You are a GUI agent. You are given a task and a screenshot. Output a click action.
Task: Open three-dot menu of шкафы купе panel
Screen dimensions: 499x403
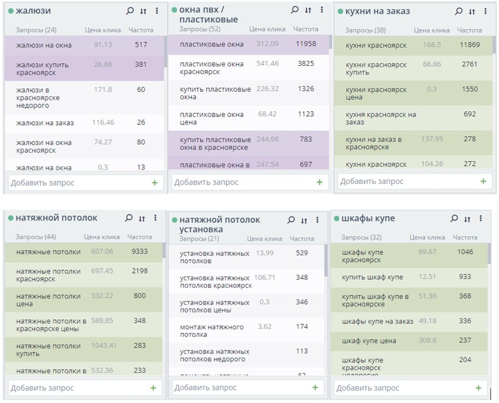[481, 218]
